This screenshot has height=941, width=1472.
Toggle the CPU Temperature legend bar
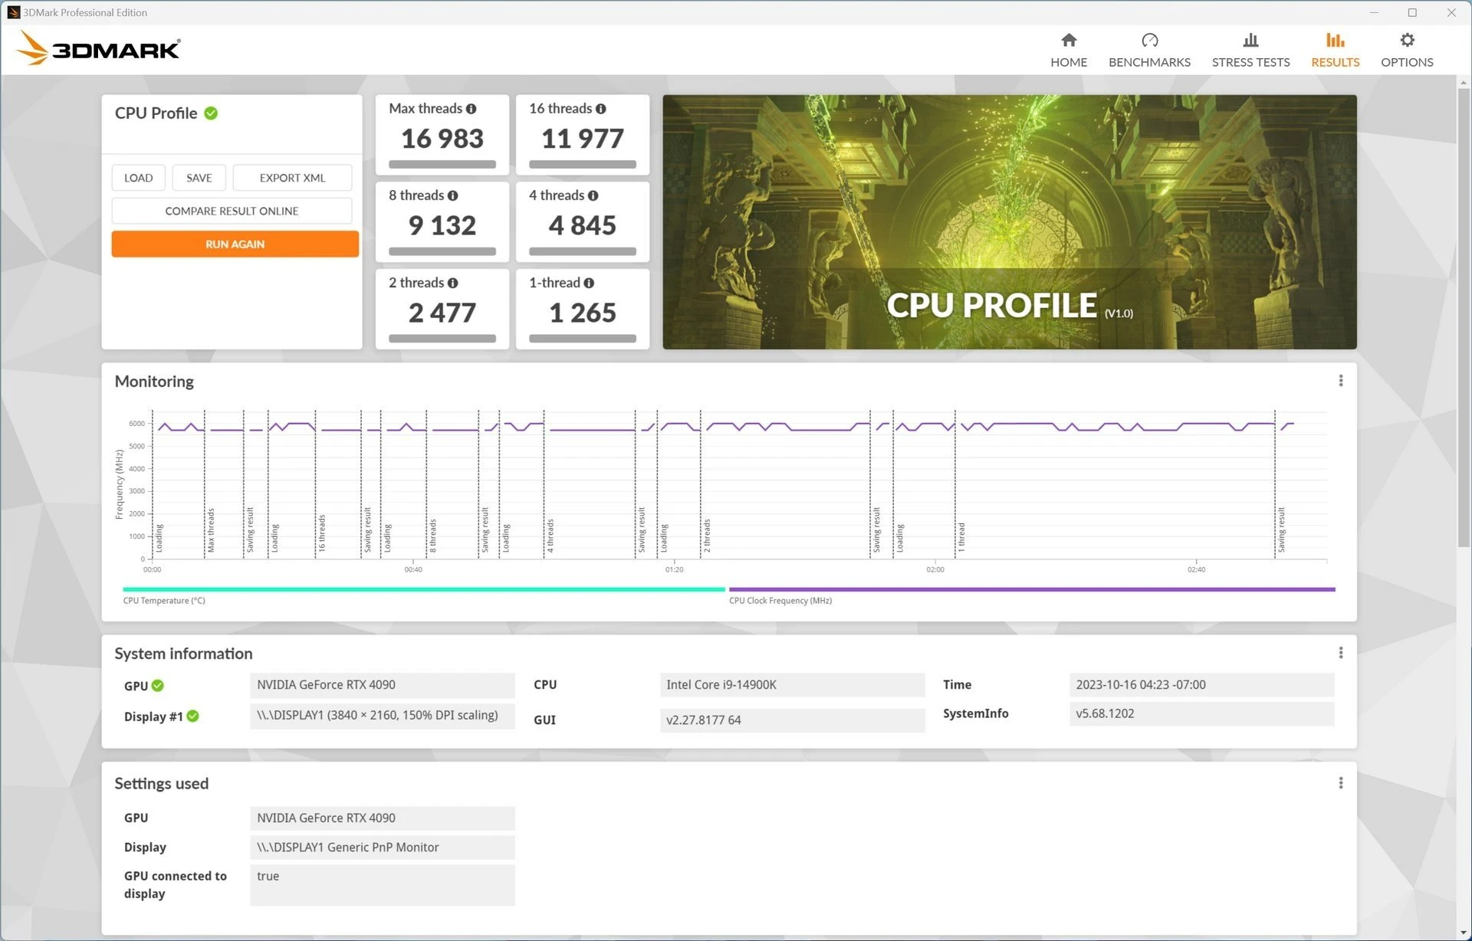(x=423, y=589)
